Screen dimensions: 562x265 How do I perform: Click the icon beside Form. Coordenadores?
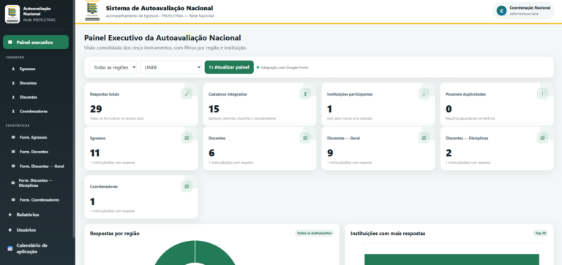(x=13, y=200)
